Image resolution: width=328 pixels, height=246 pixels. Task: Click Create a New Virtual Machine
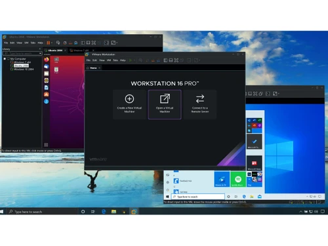click(x=129, y=104)
